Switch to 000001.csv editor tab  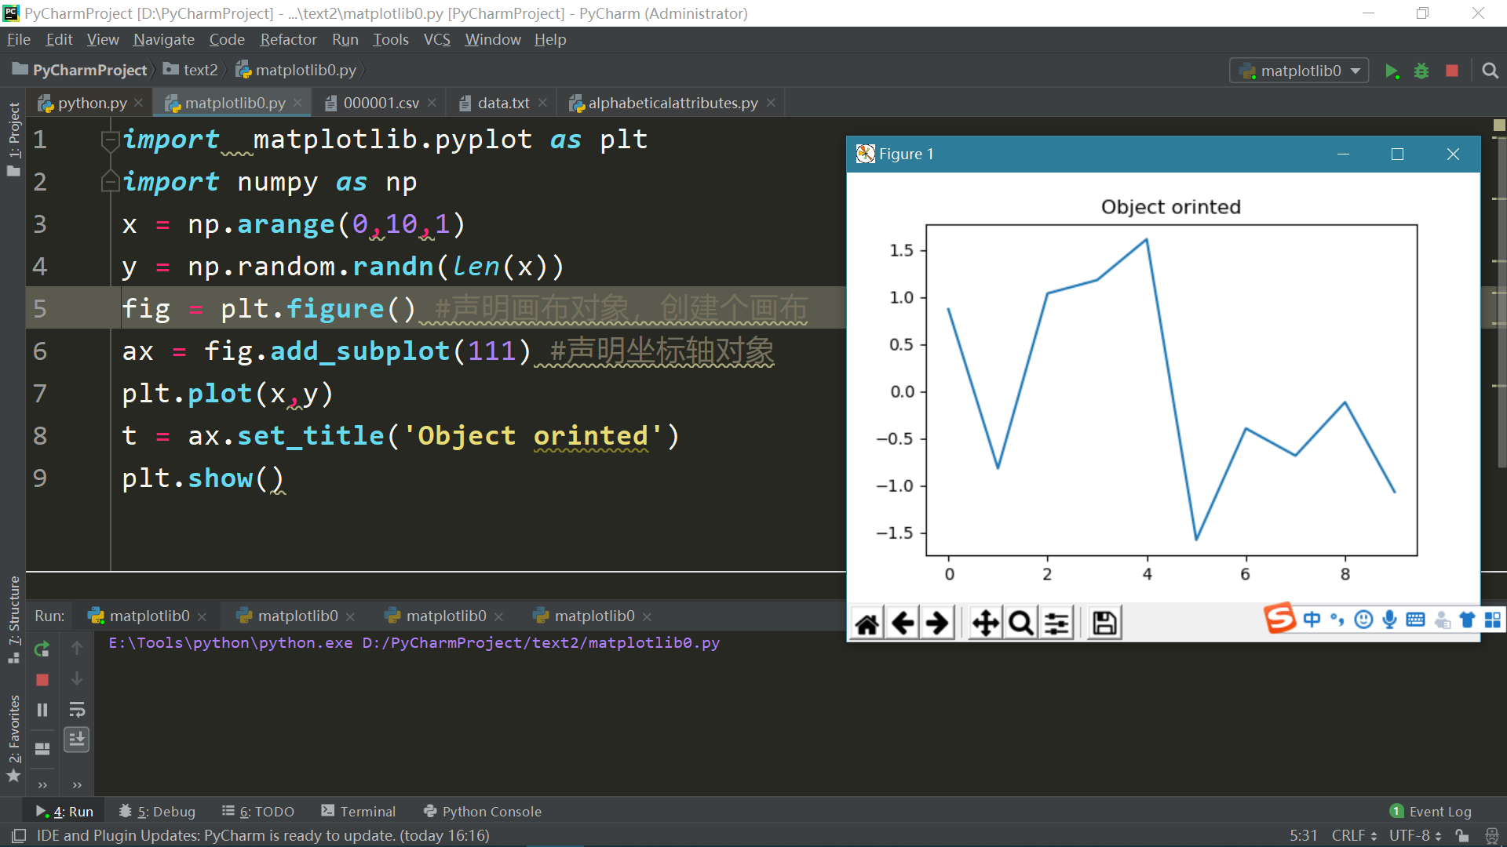point(381,104)
